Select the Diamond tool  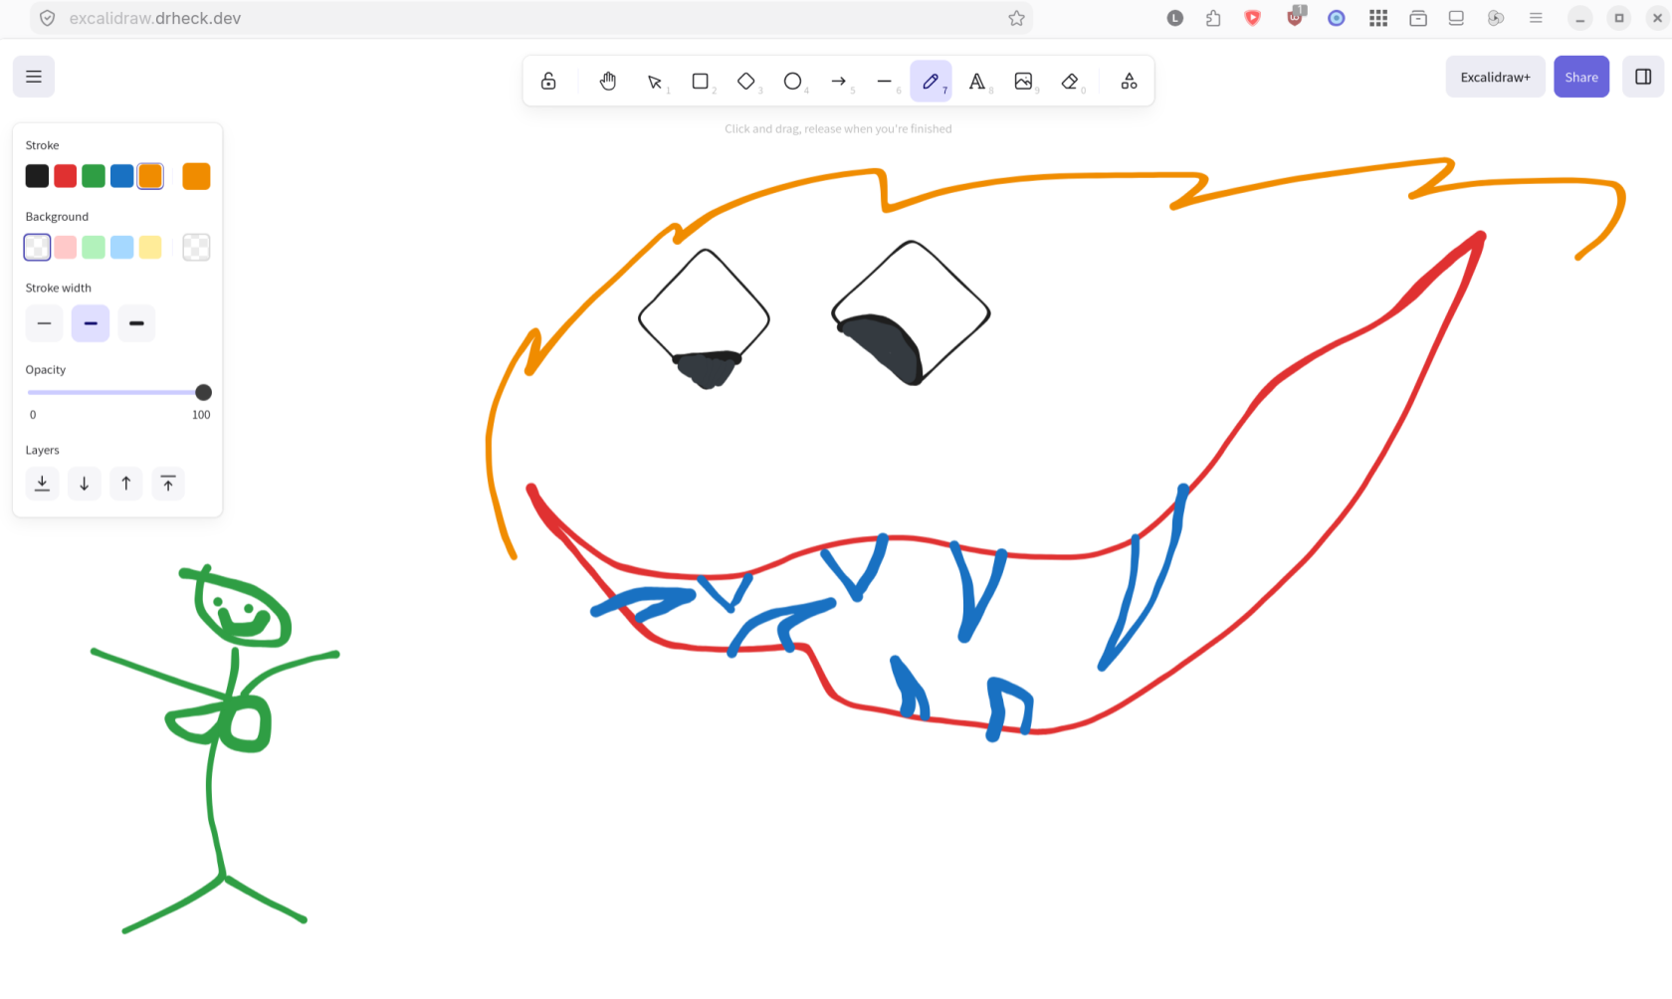pyautogui.click(x=746, y=81)
